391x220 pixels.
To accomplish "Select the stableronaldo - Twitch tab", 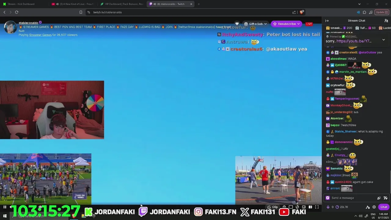I will tap(170, 4).
